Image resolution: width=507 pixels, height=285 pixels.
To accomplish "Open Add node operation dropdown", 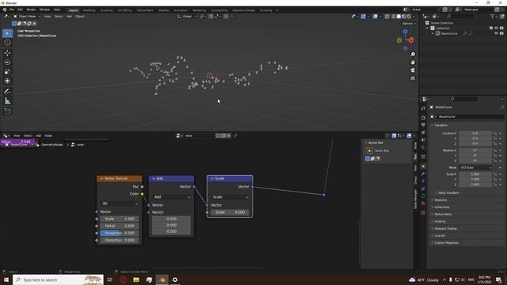I will point(171,197).
